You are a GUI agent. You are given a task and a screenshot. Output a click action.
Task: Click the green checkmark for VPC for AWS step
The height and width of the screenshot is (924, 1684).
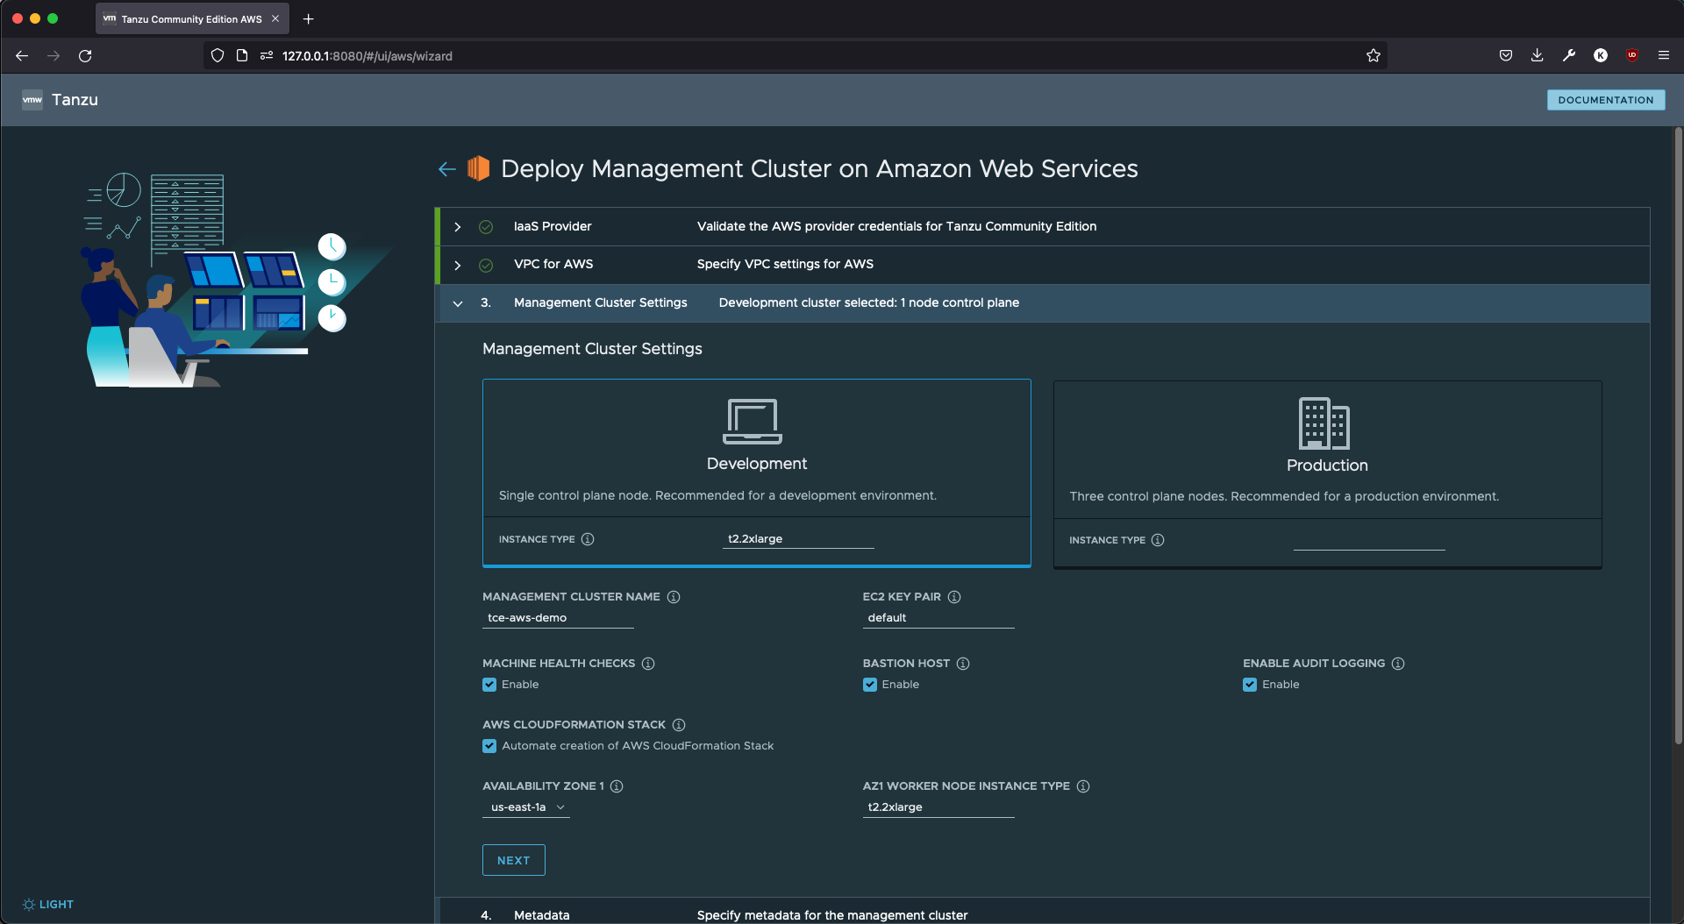[486, 265]
